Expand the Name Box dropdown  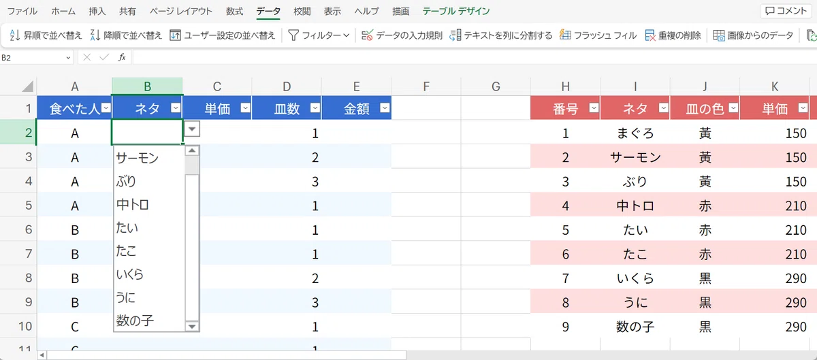coord(68,58)
